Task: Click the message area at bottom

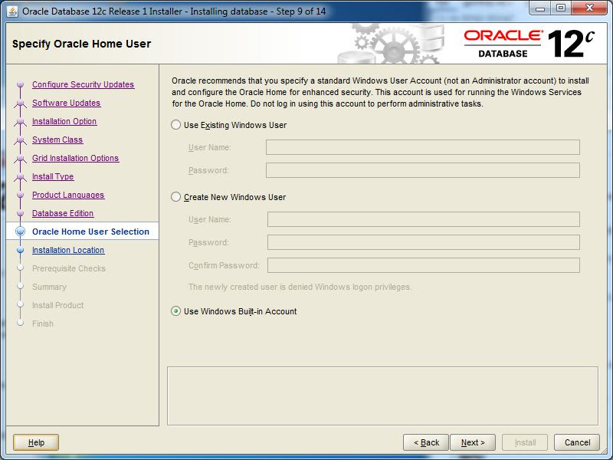Action: pyautogui.click(x=382, y=396)
